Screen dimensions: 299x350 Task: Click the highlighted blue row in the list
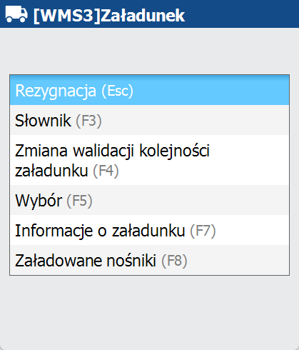click(149, 90)
